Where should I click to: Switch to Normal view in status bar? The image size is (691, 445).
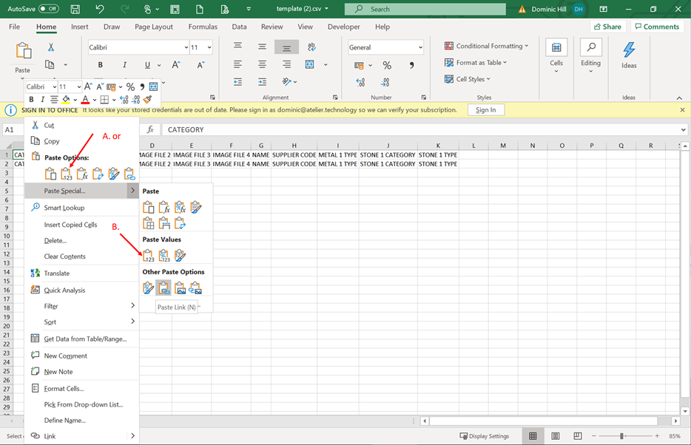tap(533, 435)
